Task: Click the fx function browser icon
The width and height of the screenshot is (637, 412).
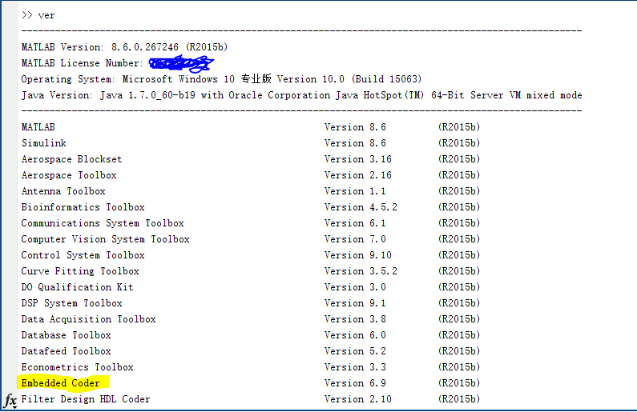Action: click(x=10, y=401)
